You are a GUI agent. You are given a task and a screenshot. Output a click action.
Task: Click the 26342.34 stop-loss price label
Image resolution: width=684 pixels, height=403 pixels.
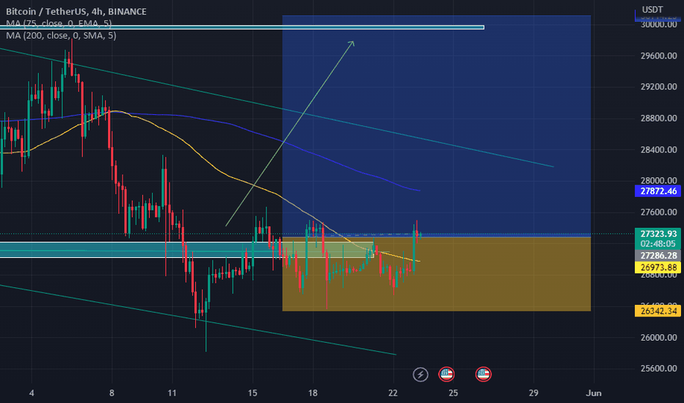point(658,311)
